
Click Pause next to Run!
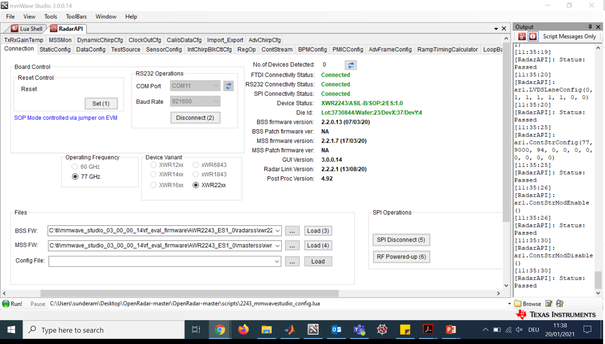38,304
